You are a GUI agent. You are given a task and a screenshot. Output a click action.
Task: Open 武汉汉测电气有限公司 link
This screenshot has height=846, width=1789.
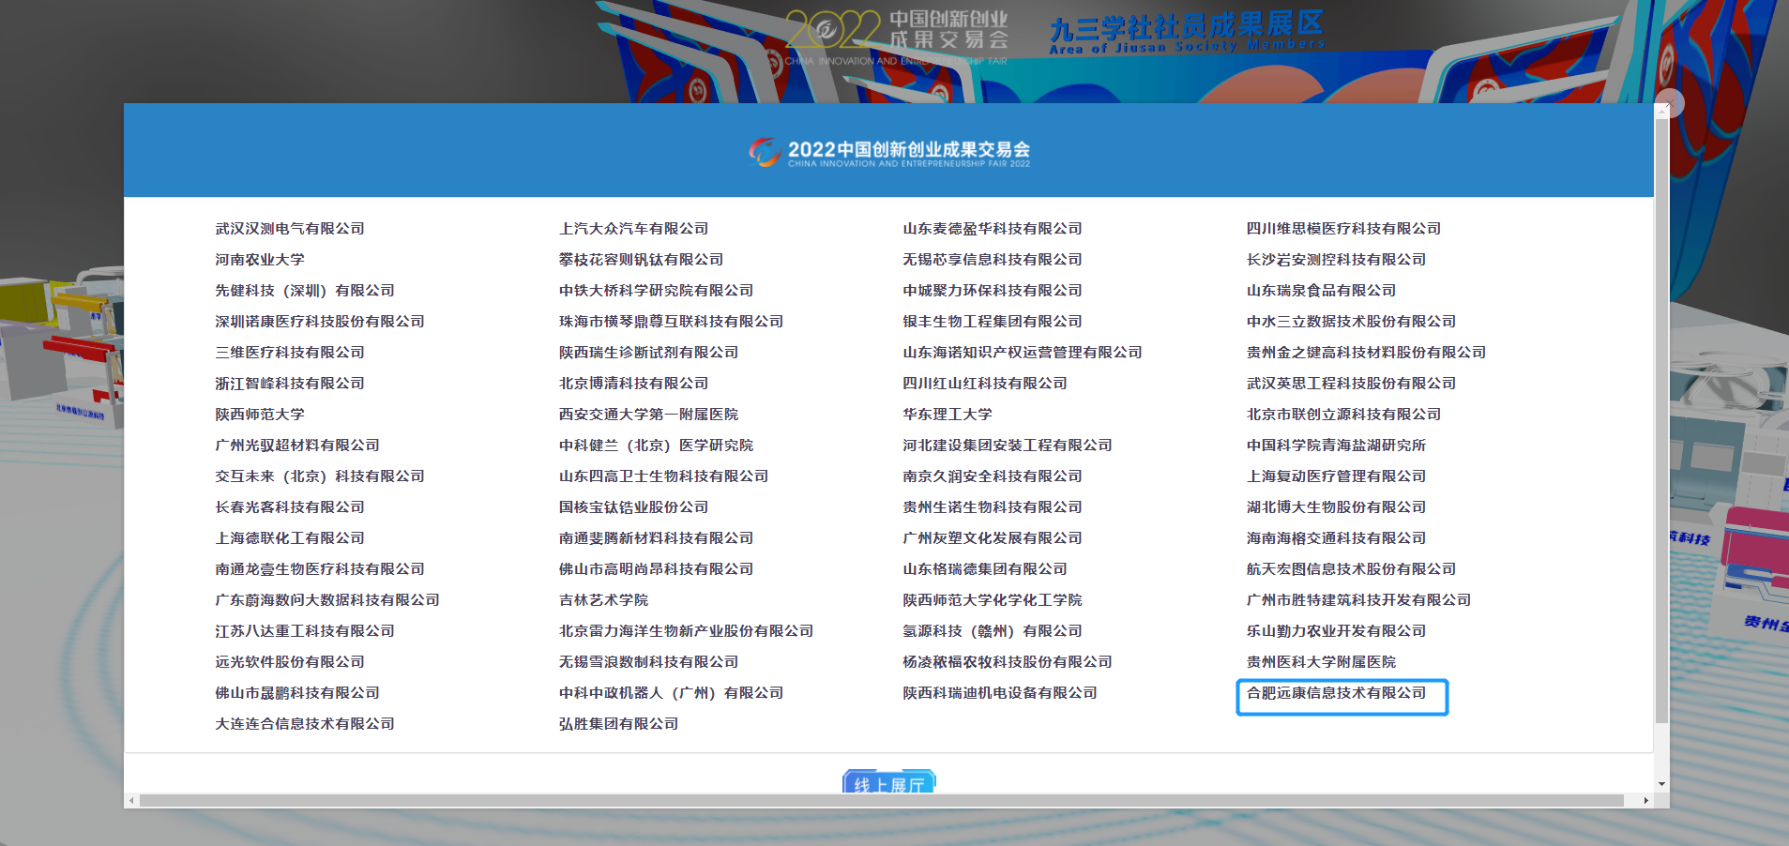[x=290, y=229]
